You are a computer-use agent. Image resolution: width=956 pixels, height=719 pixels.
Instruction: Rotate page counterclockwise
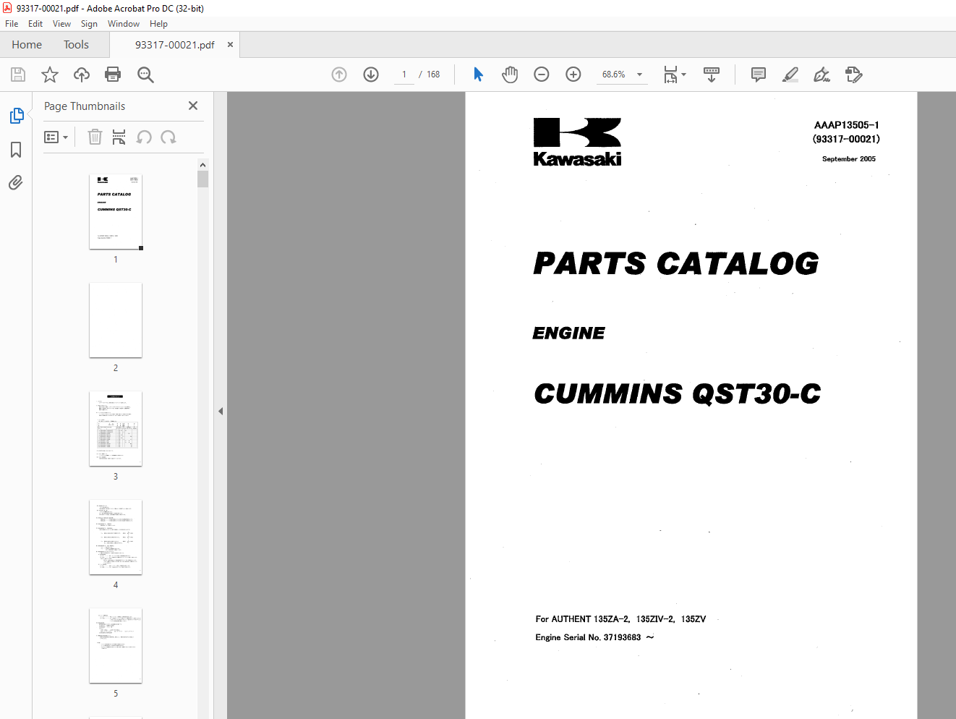click(144, 137)
